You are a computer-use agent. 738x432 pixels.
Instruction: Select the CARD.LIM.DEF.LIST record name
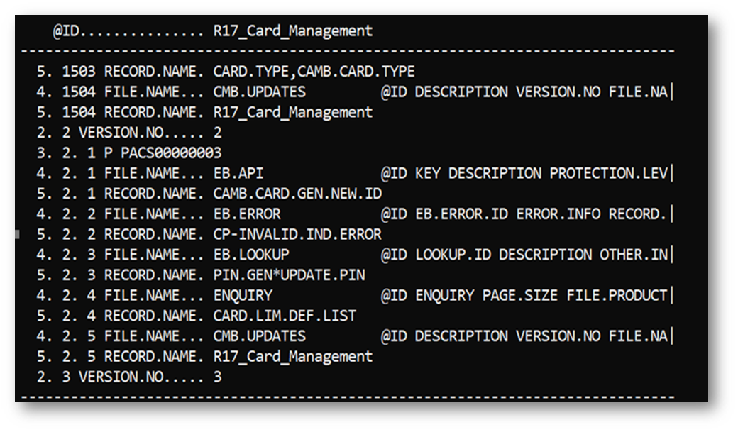coord(285,316)
